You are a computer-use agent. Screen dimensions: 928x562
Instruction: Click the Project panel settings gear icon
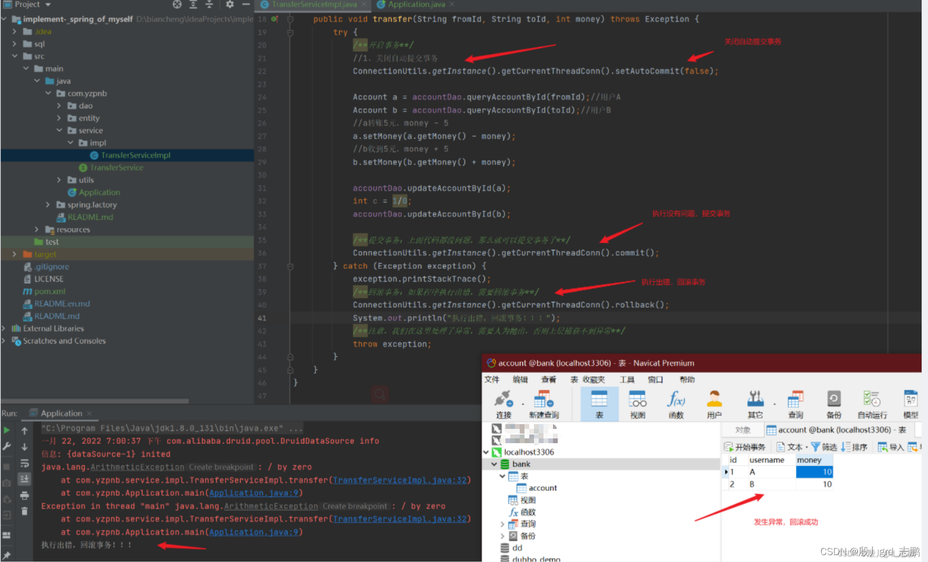coord(230,4)
